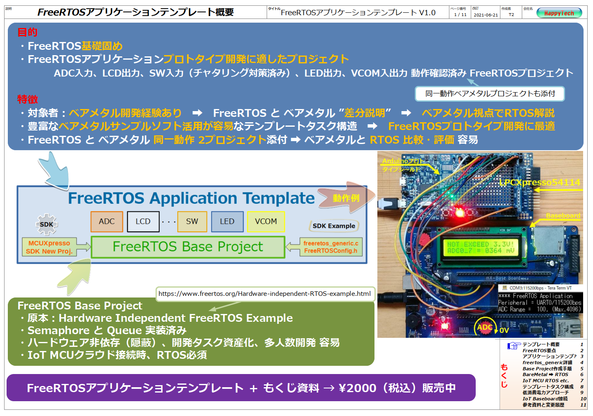The image size is (593, 416).
Task: Select the ADC block in the diagram
Action: 107,221
